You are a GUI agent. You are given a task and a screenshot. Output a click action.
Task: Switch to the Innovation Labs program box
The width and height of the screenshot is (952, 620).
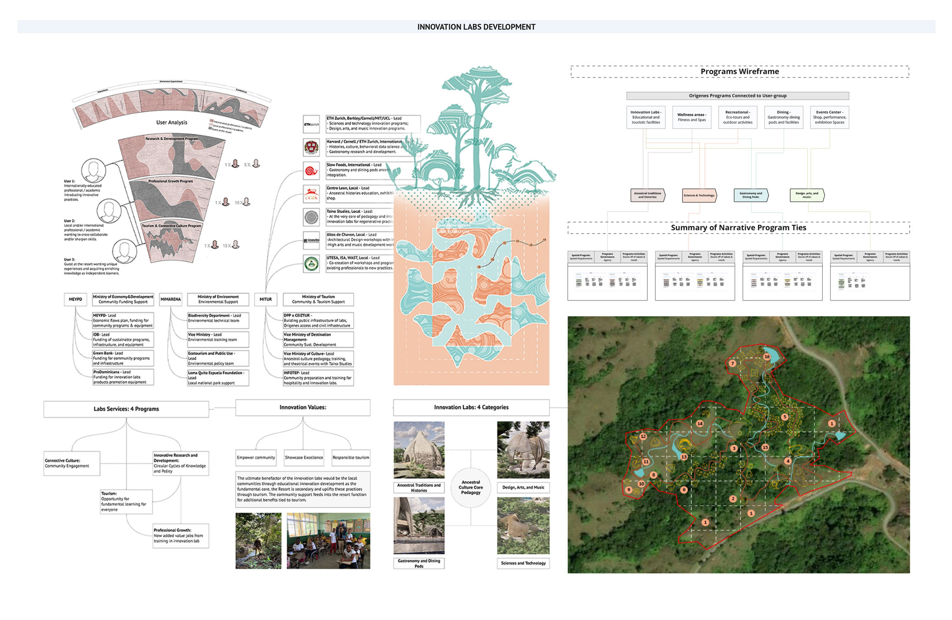[647, 117]
